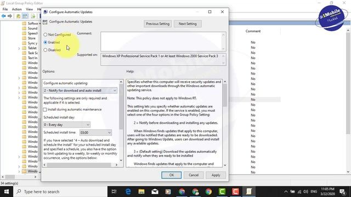This screenshot has height=197, width=351.
Task: Click the Next Setting button
Action: pyautogui.click(x=188, y=24)
